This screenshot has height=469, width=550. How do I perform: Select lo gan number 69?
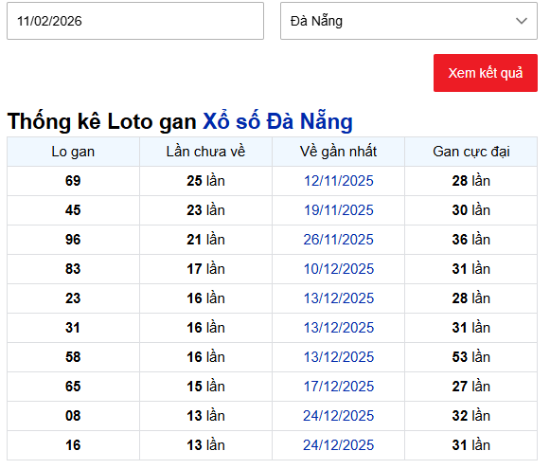(73, 181)
